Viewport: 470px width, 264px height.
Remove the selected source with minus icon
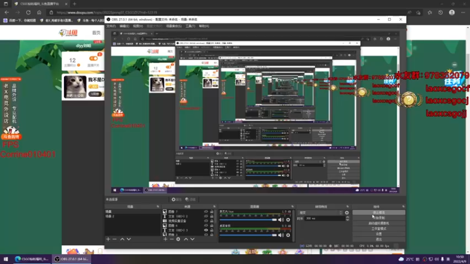pyautogui.click(x=172, y=239)
